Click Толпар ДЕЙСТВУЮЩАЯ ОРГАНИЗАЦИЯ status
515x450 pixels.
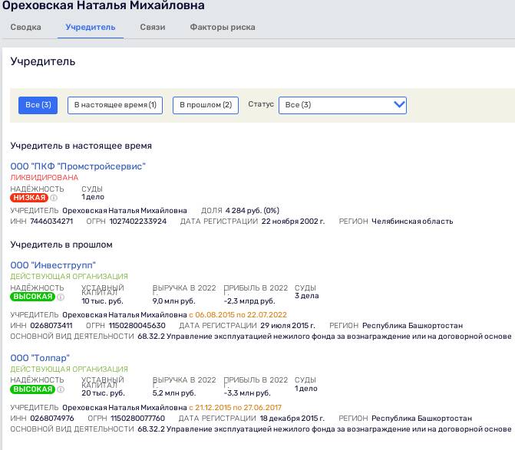tap(69, 370)
